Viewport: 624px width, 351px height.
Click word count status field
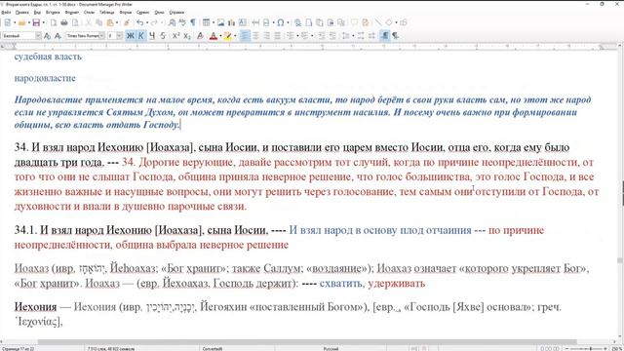[111, 349]
